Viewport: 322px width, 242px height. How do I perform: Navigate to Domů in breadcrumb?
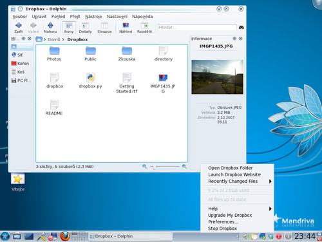53,39
